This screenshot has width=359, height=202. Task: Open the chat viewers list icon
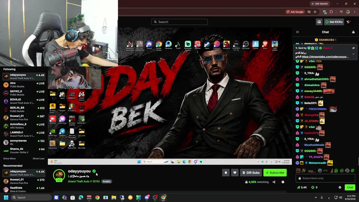coord(353,32)
